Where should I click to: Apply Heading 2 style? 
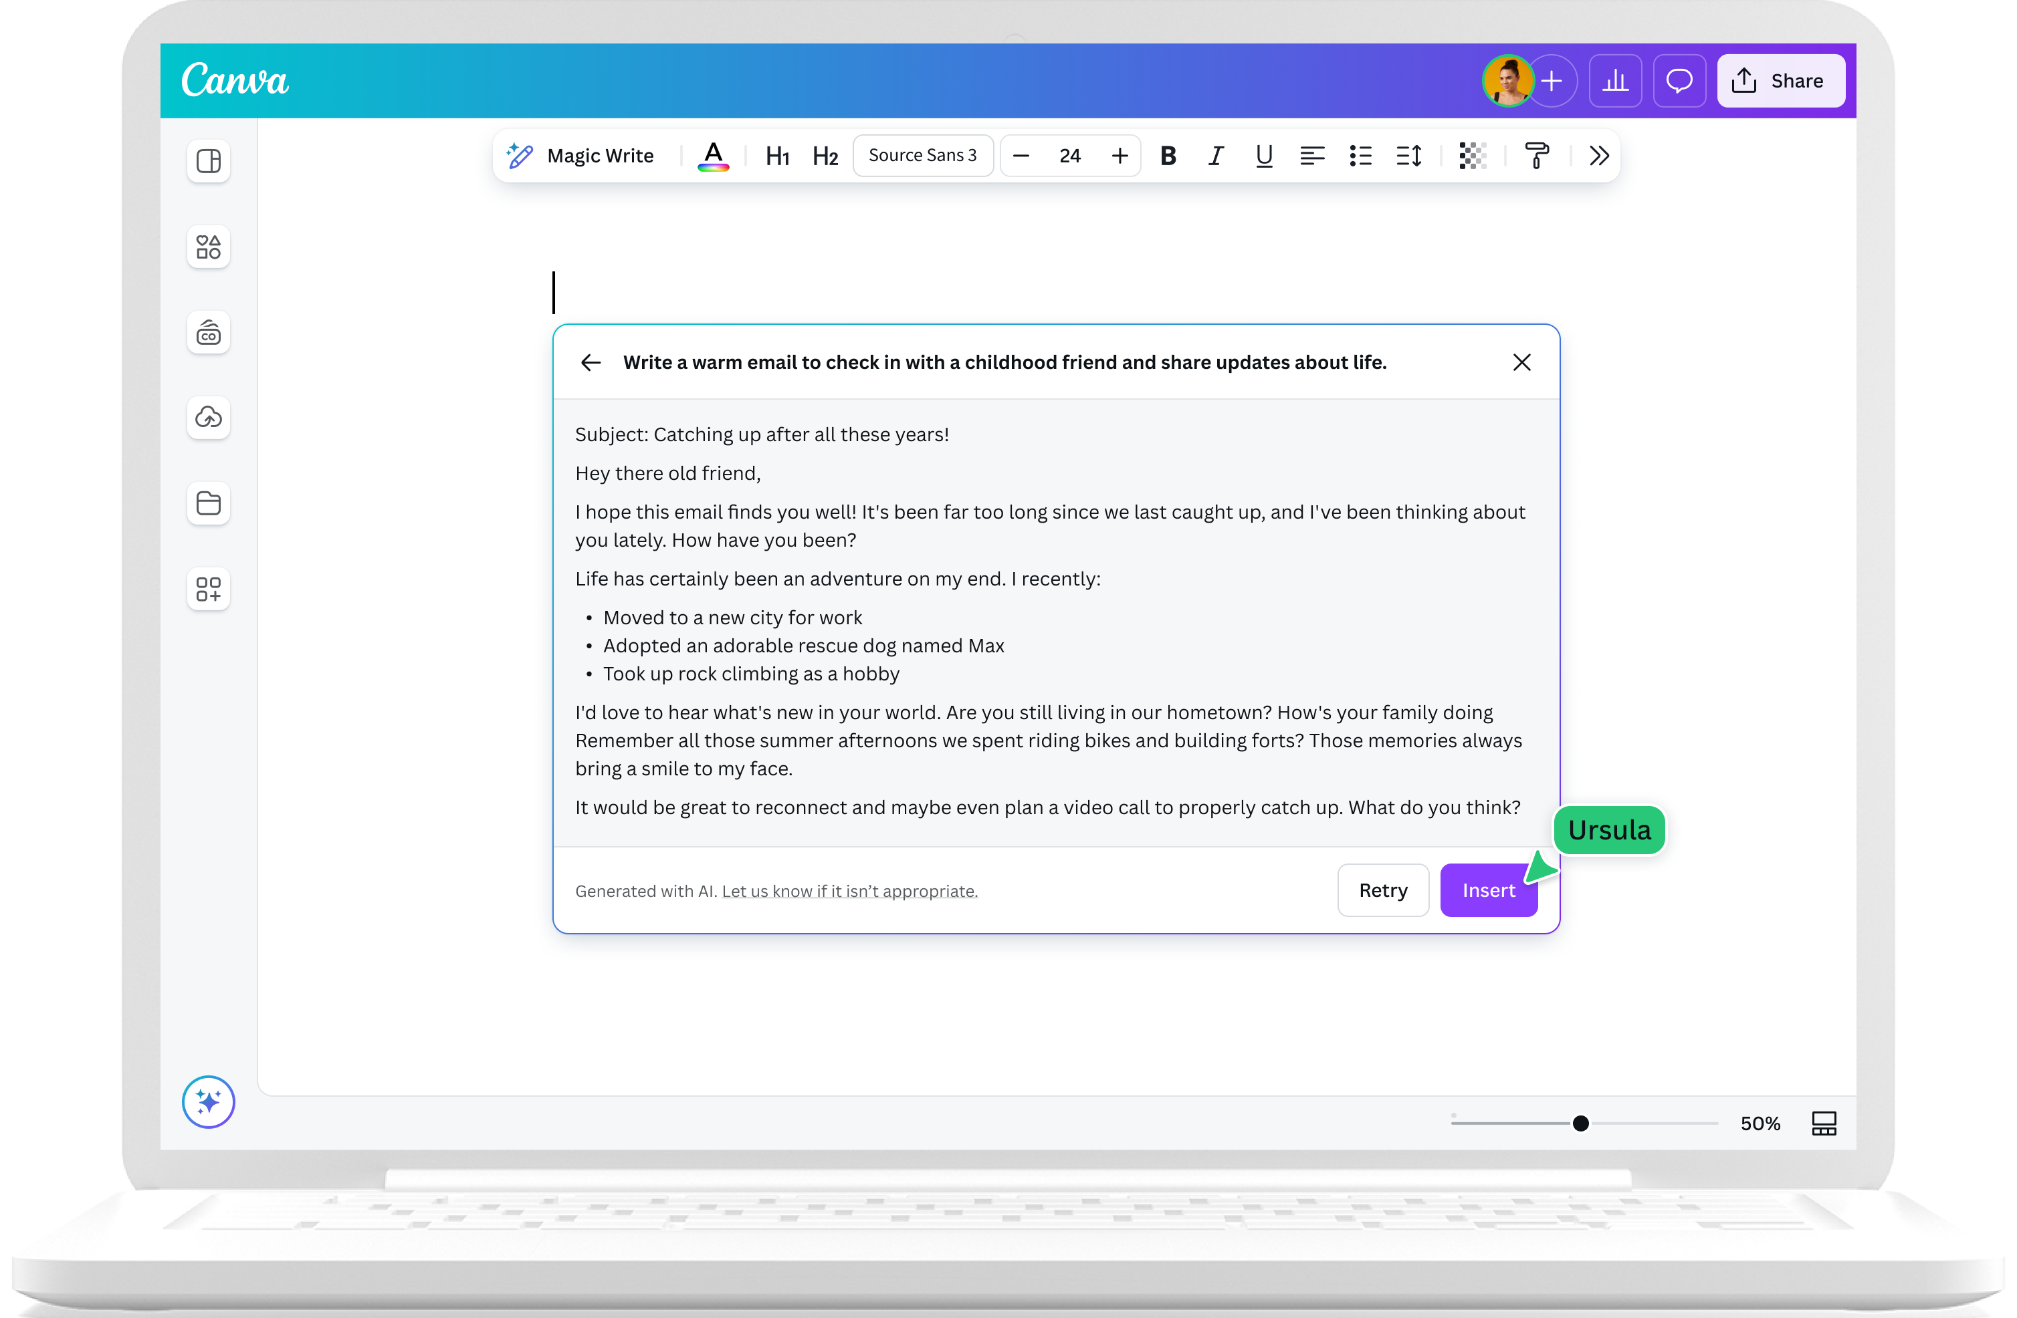coord(824,155)
